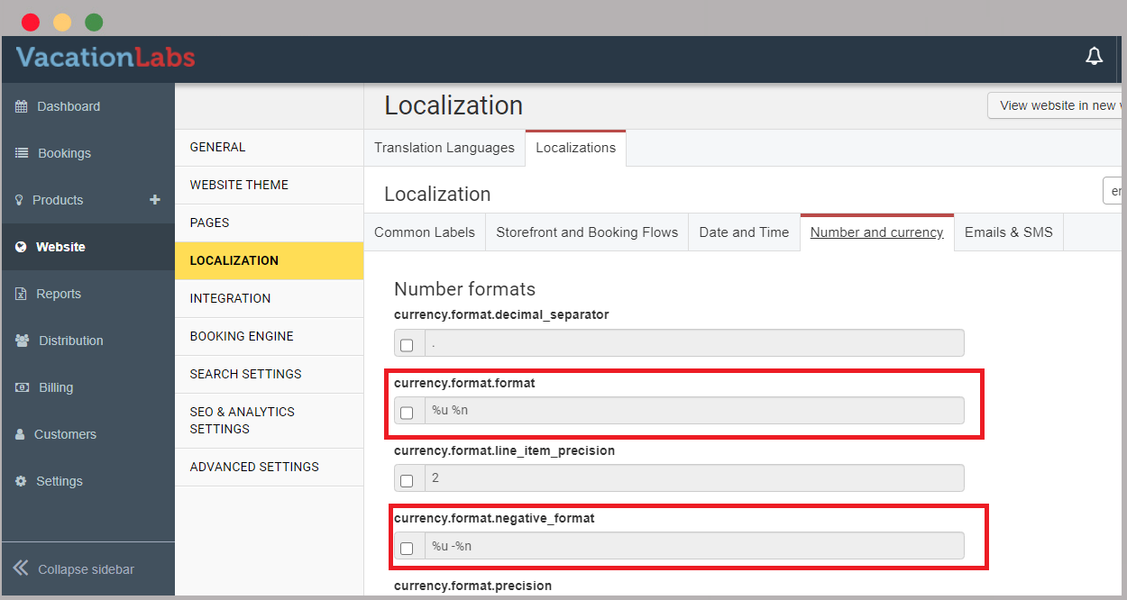Viewport: 1127px width, 600px height.
Task: Click View website in new window button
Action: pos(1057,105)
